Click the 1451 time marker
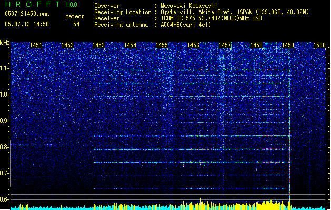This screenshot has width=331, height=210. coord(36,45)
